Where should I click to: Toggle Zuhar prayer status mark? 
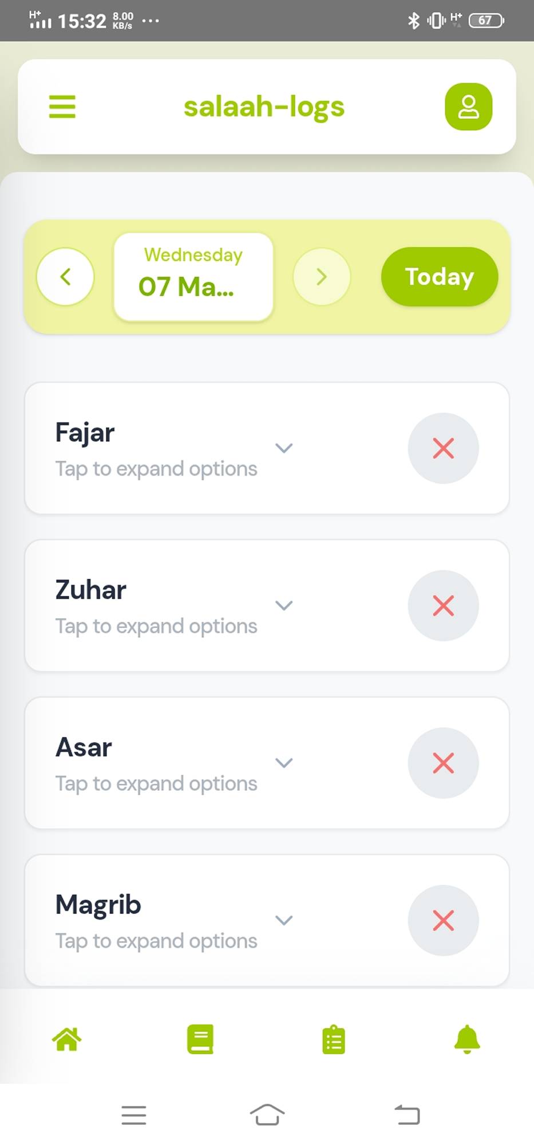click(443, 606)
